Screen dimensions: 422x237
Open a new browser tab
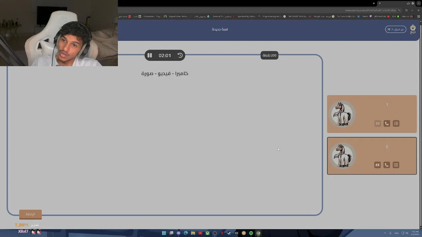(x=374, y=3)
